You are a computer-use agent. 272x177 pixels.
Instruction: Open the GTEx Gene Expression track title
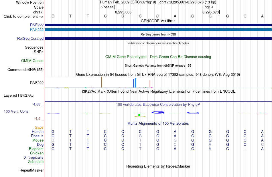(158, 74)
